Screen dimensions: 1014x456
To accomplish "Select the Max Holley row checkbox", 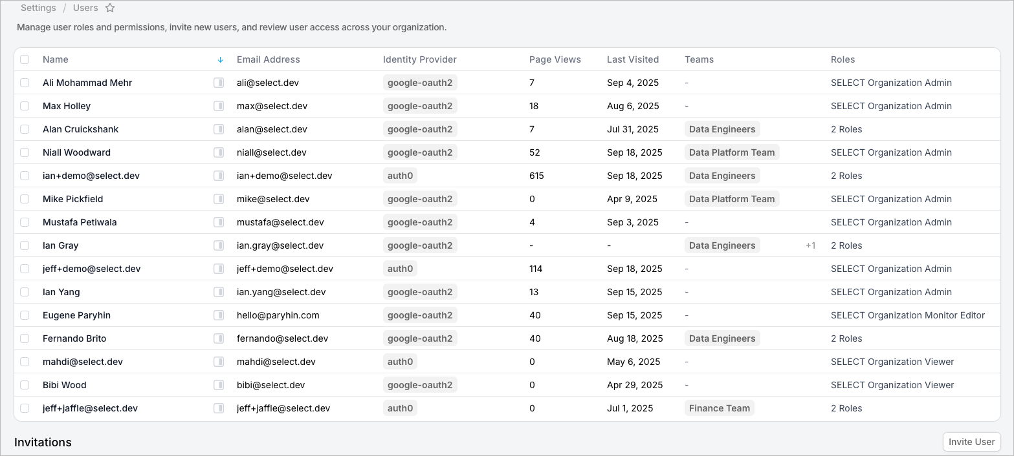I will tap(25, 106).
